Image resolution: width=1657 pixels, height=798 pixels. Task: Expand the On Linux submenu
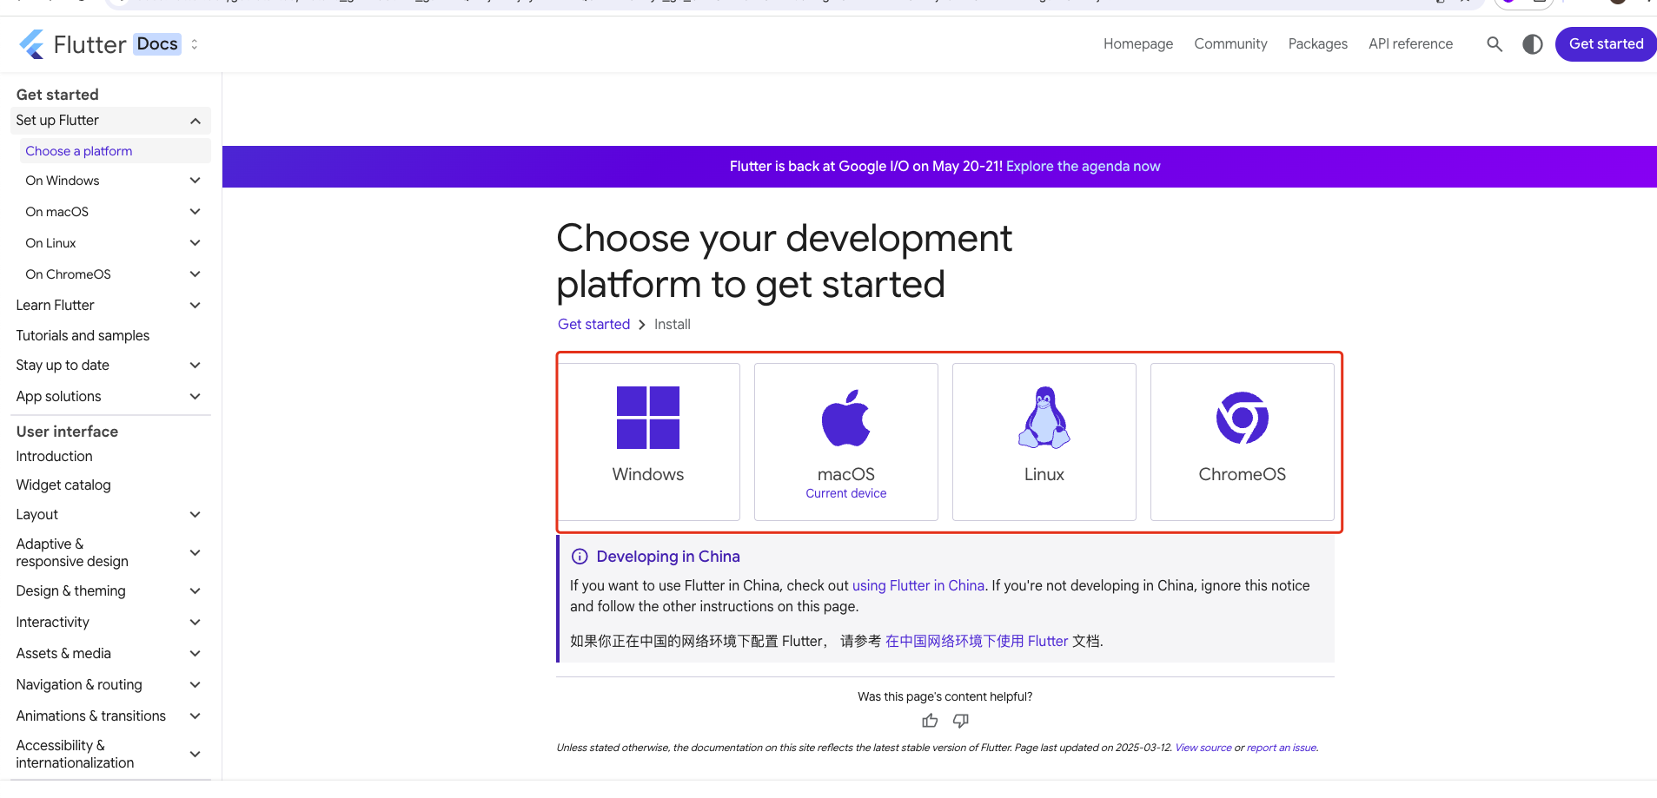pyautogui.click(x=196, y=243)
